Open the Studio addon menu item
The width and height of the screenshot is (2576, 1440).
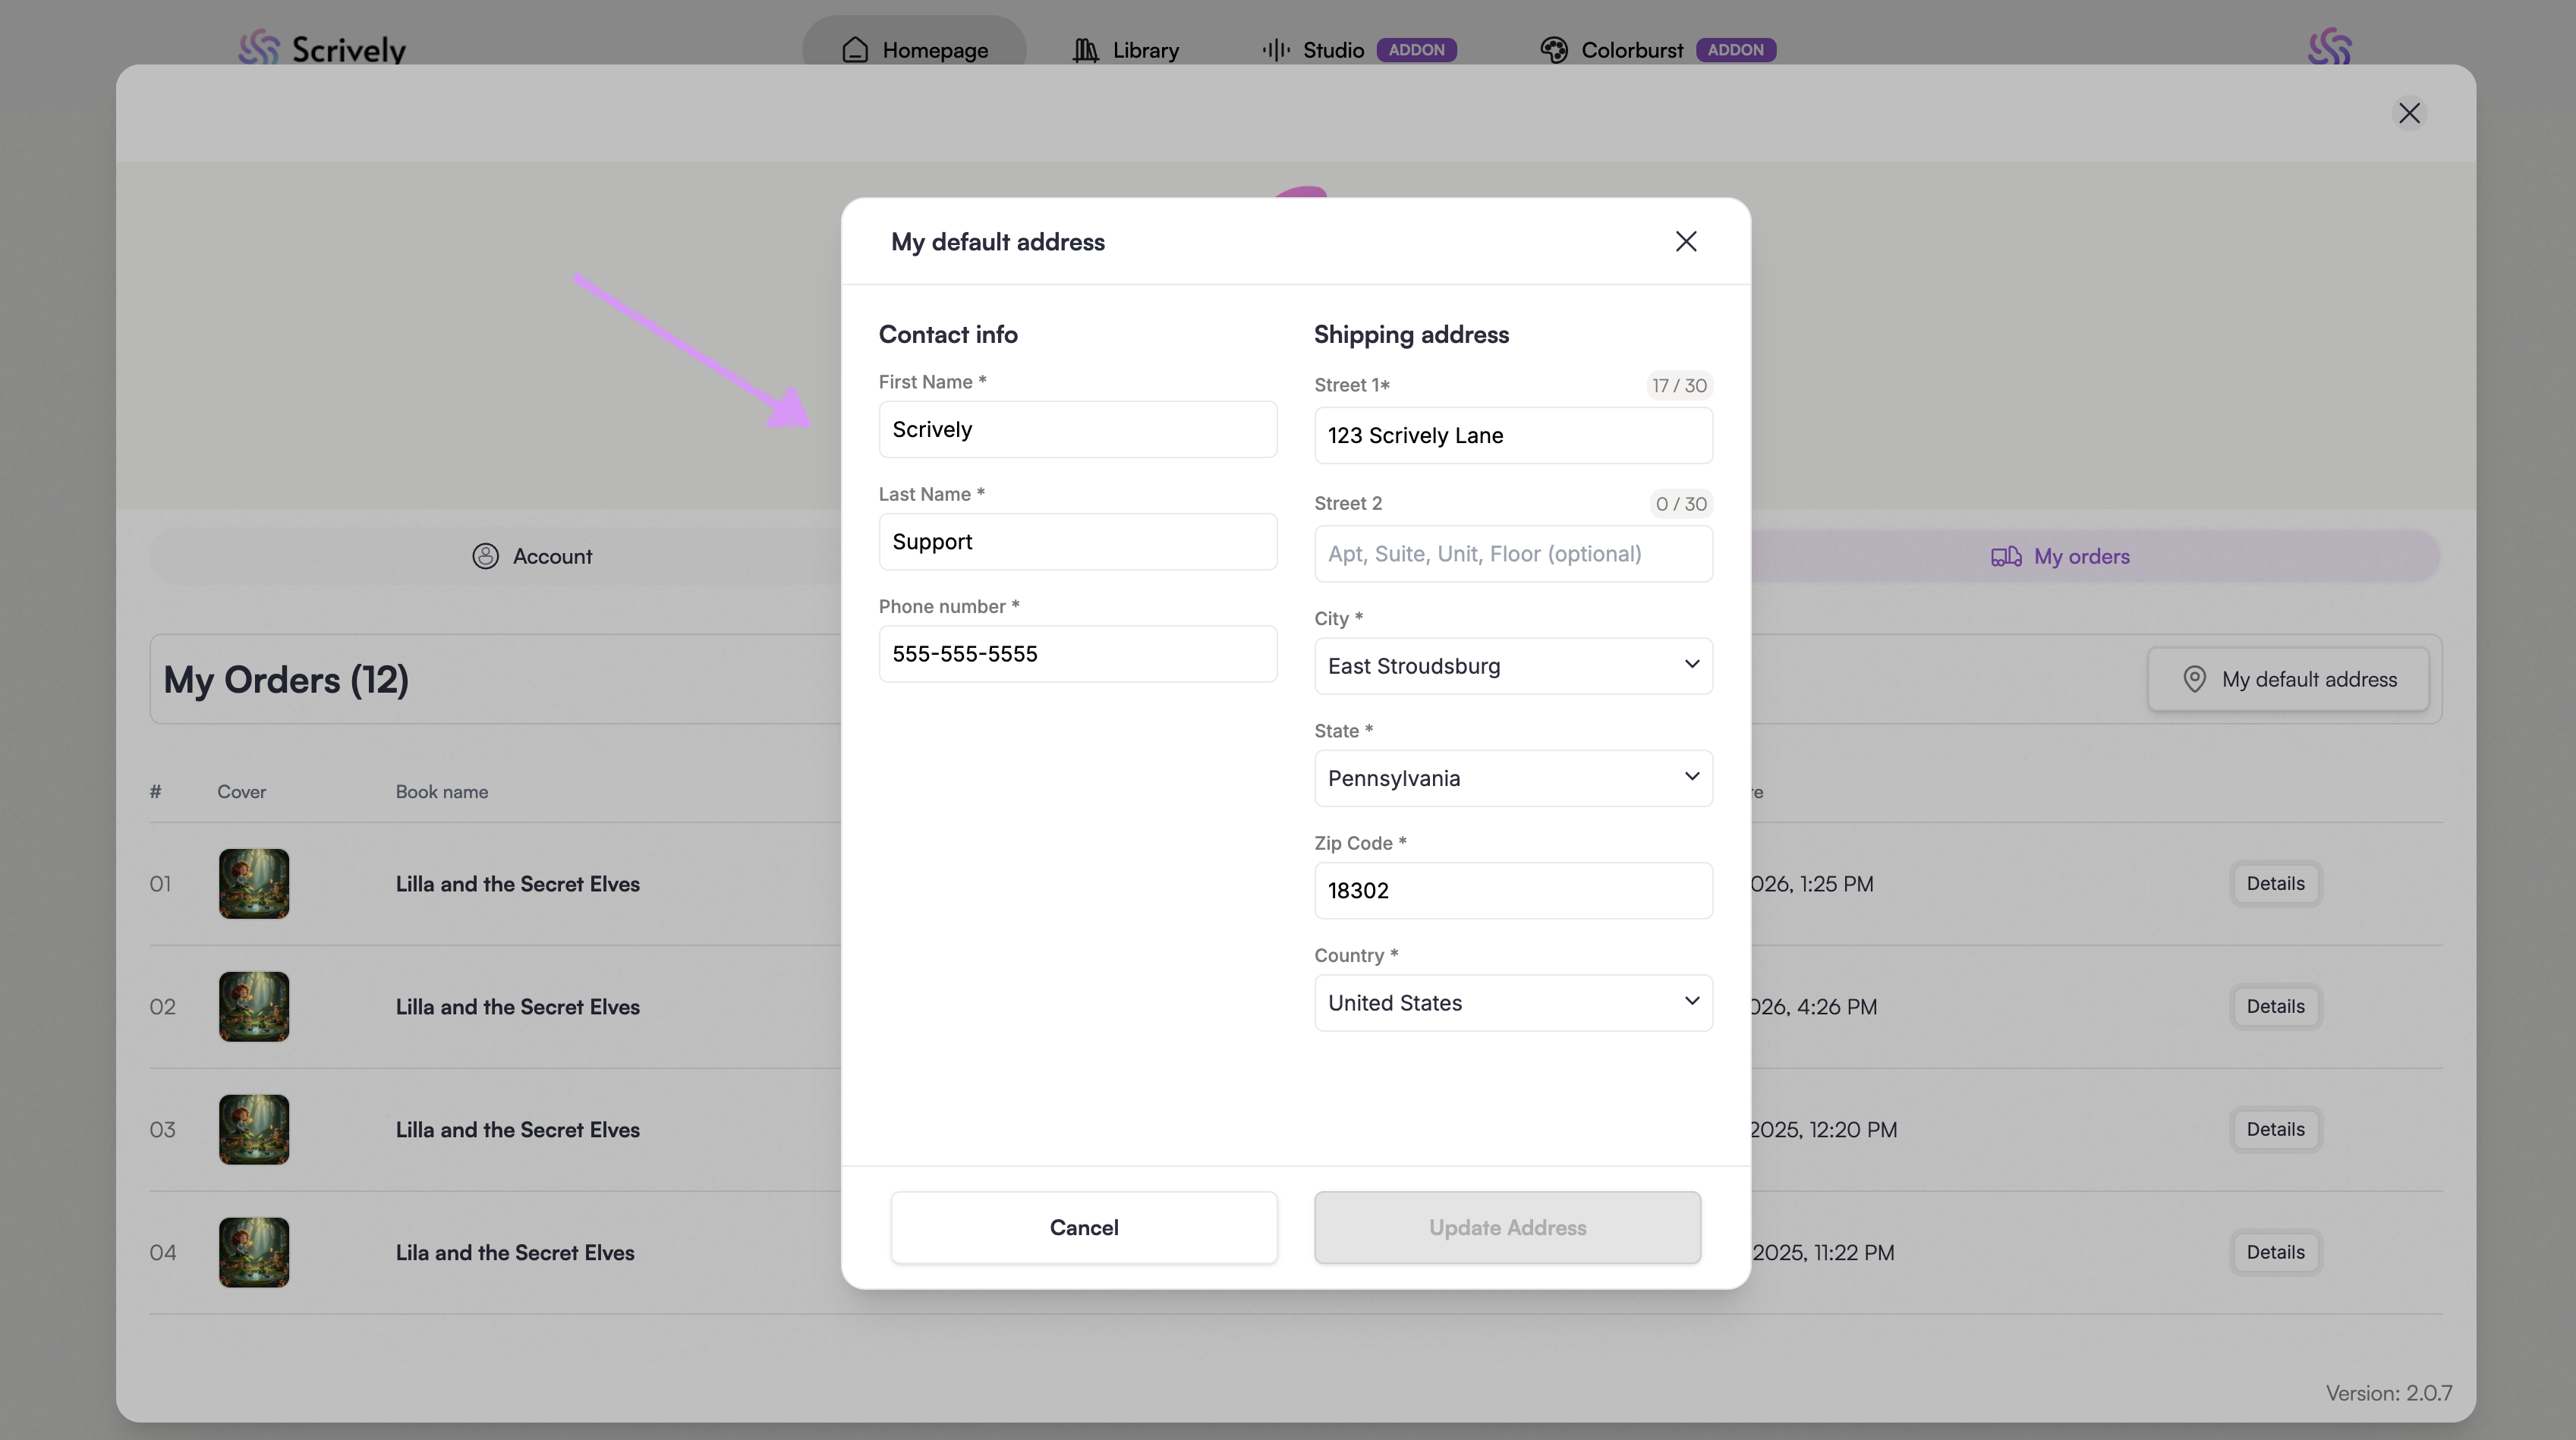(1333, 50)
